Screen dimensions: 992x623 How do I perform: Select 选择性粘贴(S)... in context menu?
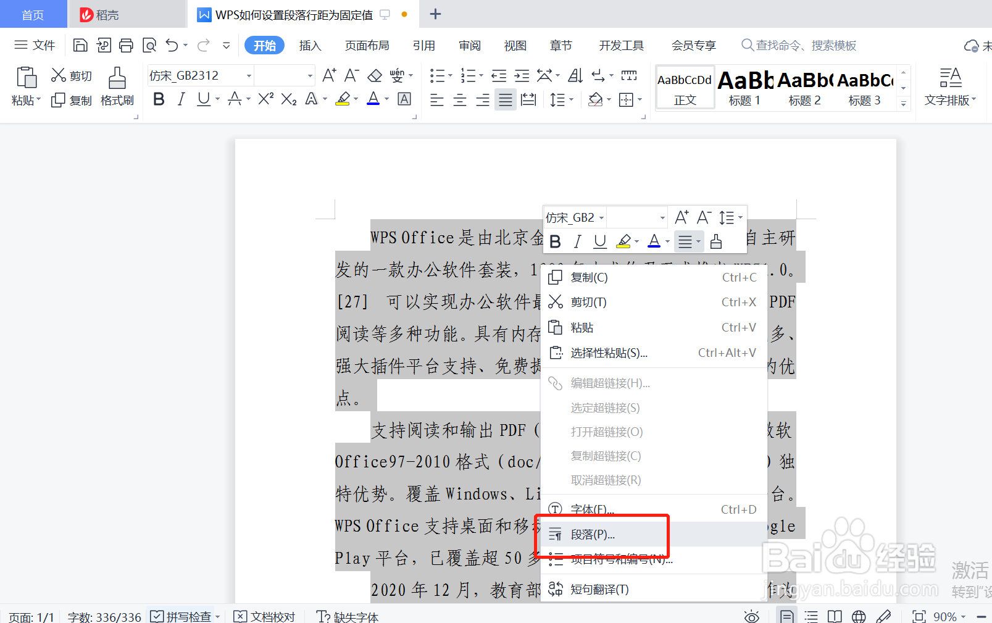pyautogui.click(x=654, y=353)
